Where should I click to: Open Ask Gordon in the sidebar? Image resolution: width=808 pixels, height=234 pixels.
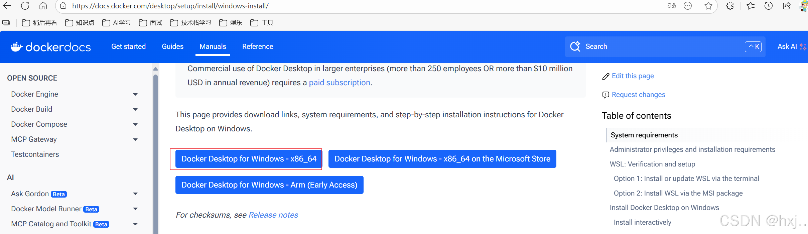click(30, 194)
